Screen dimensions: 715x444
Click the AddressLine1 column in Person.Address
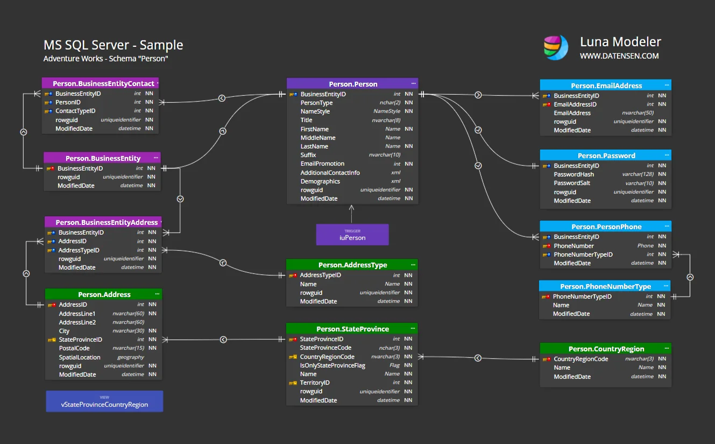tap(103, 314)
